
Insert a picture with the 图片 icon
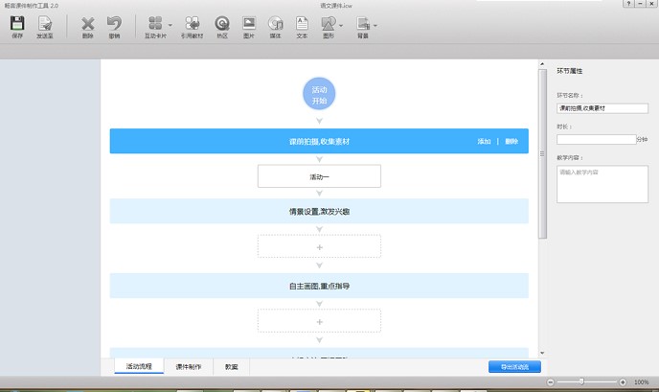coord(249,24)
